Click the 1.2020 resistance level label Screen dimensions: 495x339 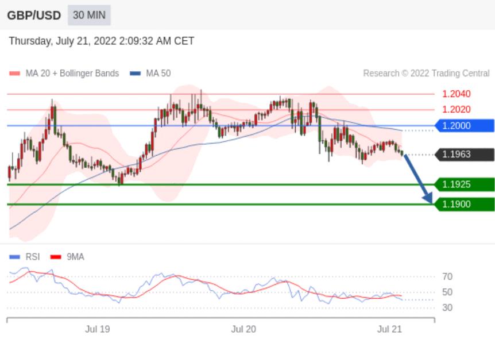[x=456, y=109]
